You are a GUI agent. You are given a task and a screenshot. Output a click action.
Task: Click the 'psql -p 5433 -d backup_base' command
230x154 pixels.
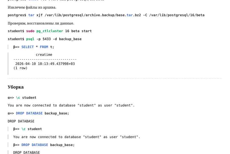pos(45,39)
